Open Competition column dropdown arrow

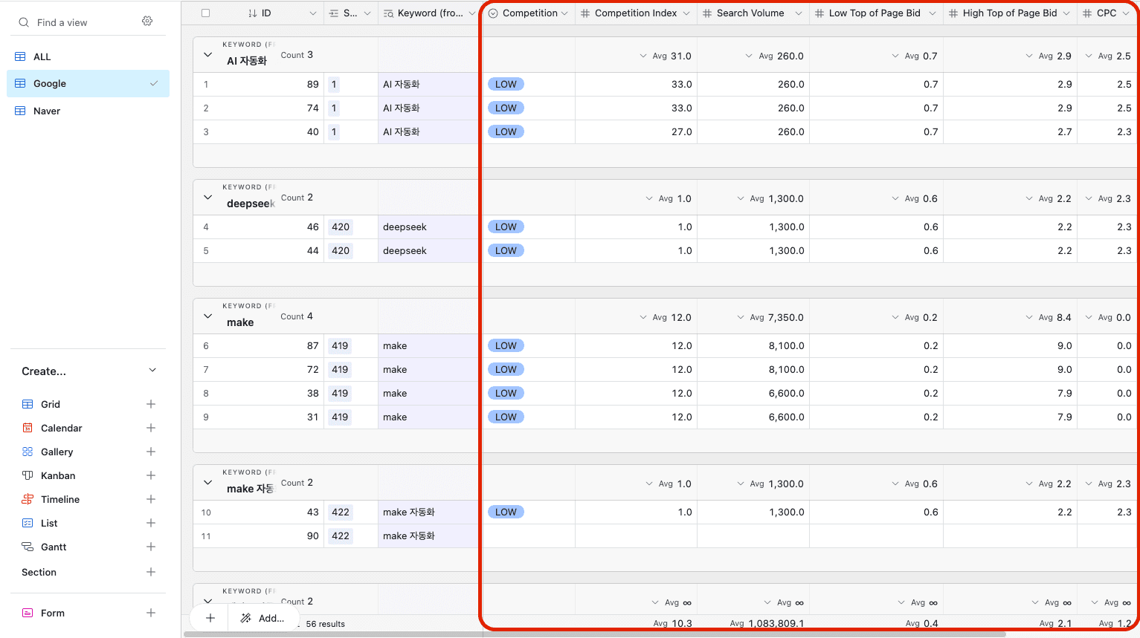[564, 13]
